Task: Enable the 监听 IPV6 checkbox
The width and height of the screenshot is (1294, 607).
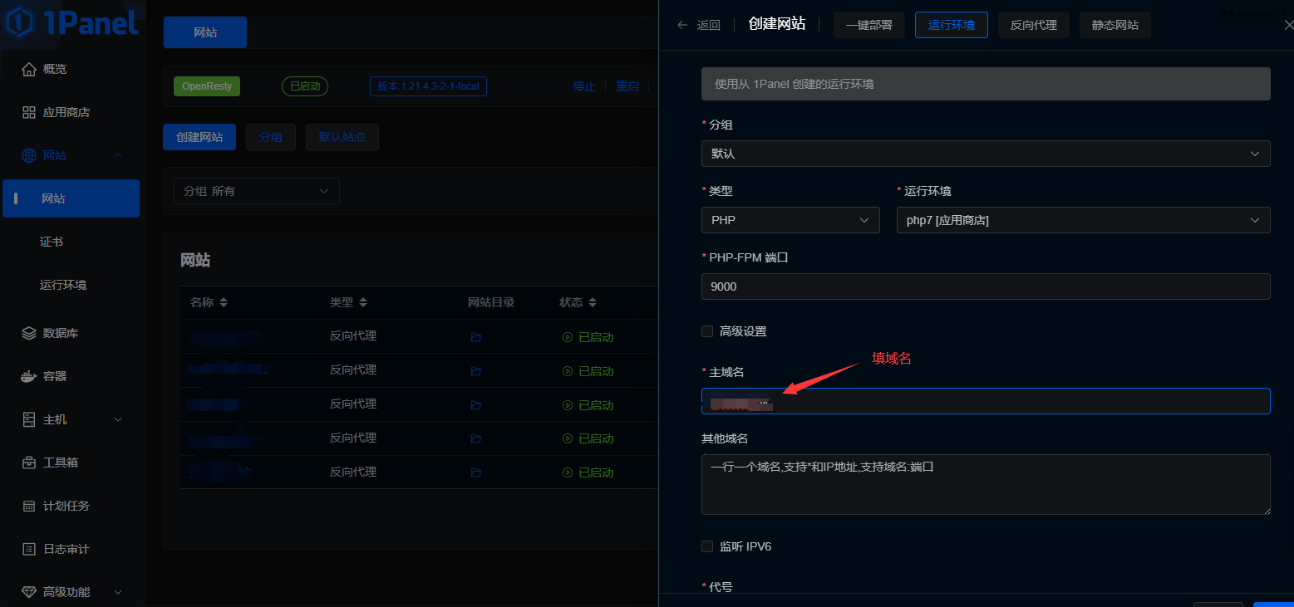Action: [x=707, y=546]
